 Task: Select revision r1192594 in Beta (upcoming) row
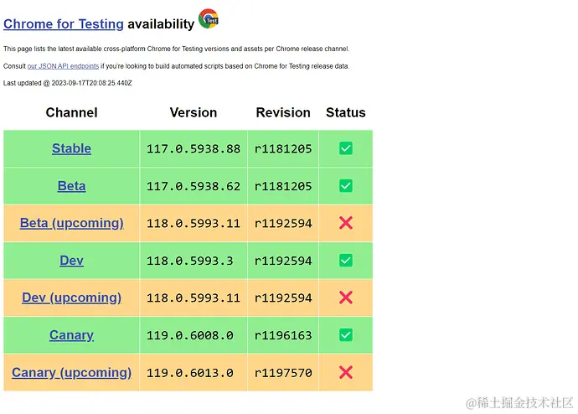pyautogui.click(x=283, y=224)
